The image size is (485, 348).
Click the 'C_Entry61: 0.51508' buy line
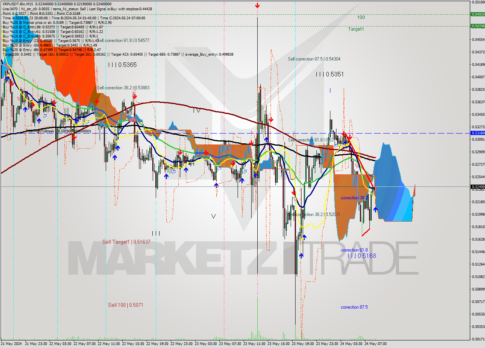tap(53, 31)
